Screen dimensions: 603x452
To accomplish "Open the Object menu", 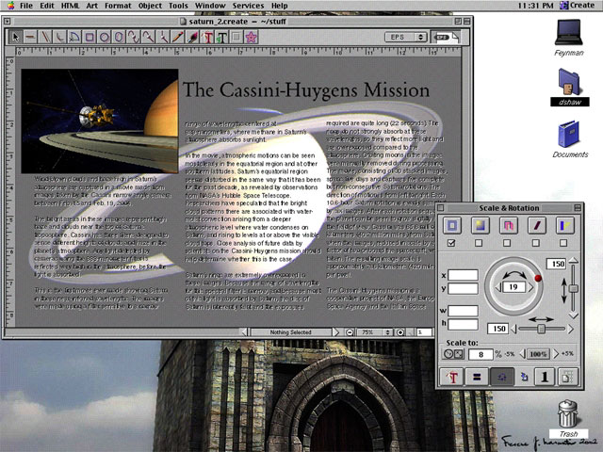I will [x=150, y=6].
